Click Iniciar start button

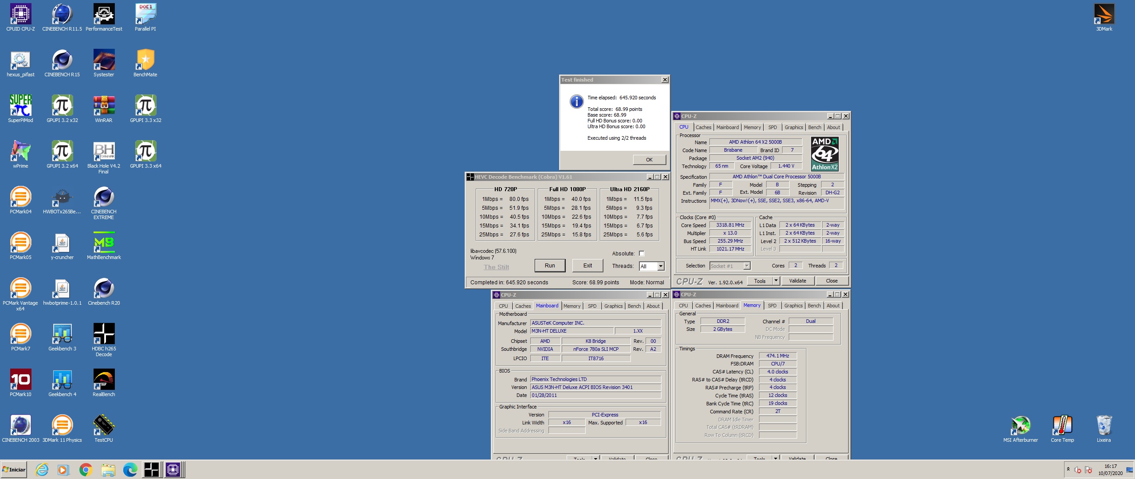click(x=14, y=470)
